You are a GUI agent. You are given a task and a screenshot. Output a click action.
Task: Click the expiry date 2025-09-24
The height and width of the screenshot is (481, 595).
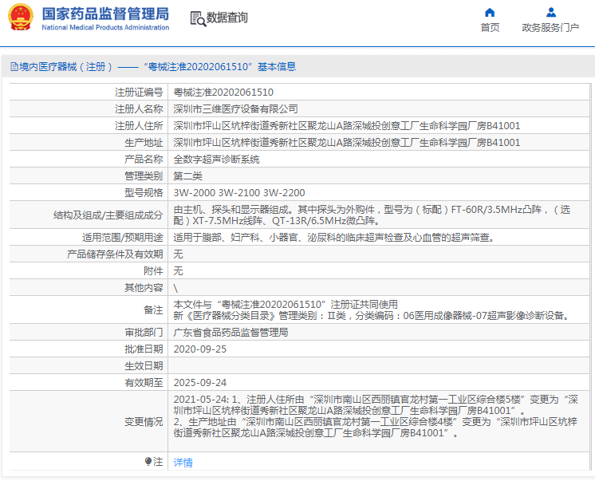pyautogui.click(x=199, y=383)
